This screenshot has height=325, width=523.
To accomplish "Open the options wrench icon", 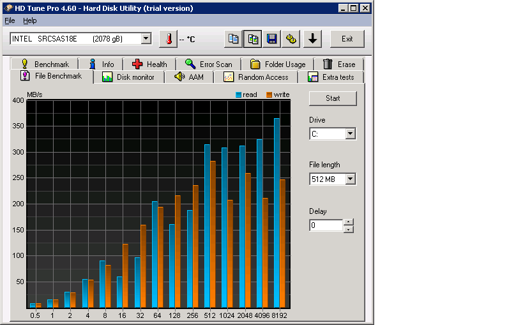I will tap(291, 39).
